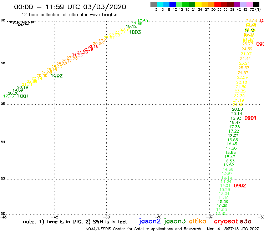Click the '12 hour collection of altimeter wave heights' subtitle
Viewport: 264px width, 232px height.
(x=69, y=15)
